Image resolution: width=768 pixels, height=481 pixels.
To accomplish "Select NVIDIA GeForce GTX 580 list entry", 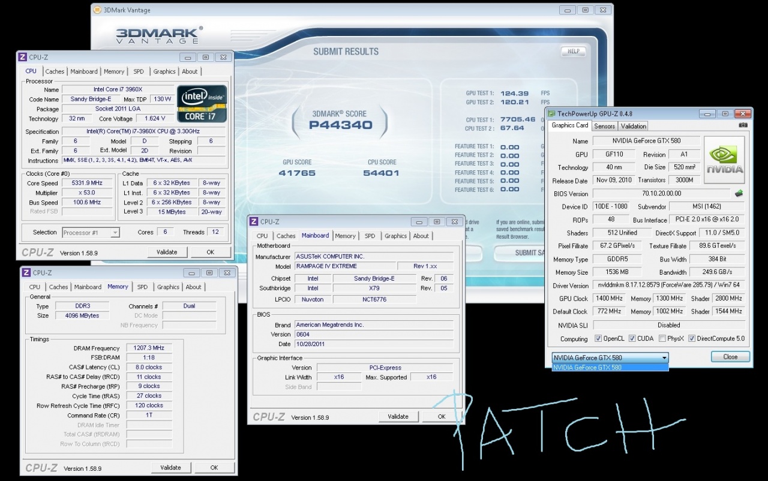I will click(610, 367).
